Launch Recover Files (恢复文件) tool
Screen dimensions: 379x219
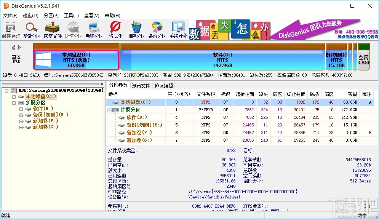click(x=53, y=30)
